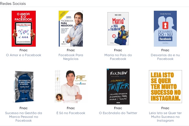
Task: Open the O Escândalo do Twitter title link
Action: (118, 113)
